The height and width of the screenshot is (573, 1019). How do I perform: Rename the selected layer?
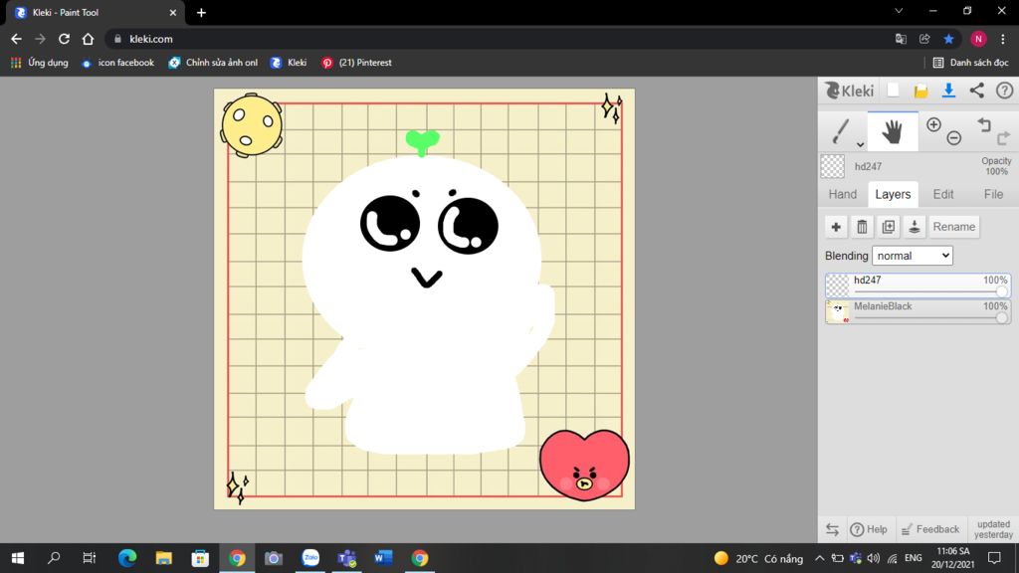(x=954, y=227)
